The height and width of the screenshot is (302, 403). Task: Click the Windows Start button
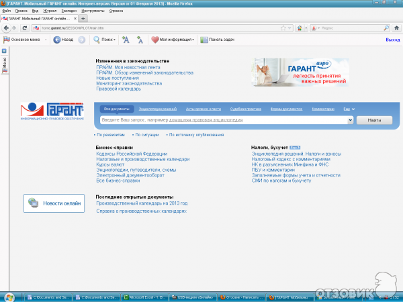(x=9, y=297)
